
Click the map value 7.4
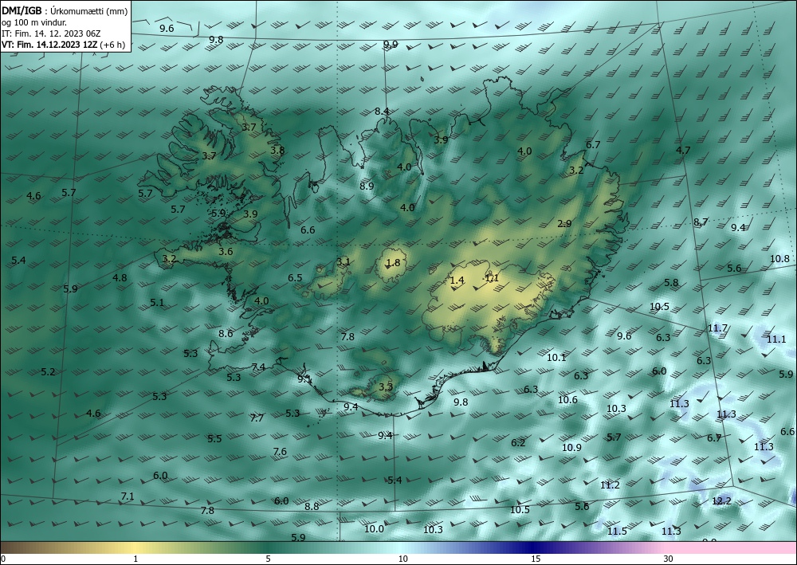coord(258,367)
